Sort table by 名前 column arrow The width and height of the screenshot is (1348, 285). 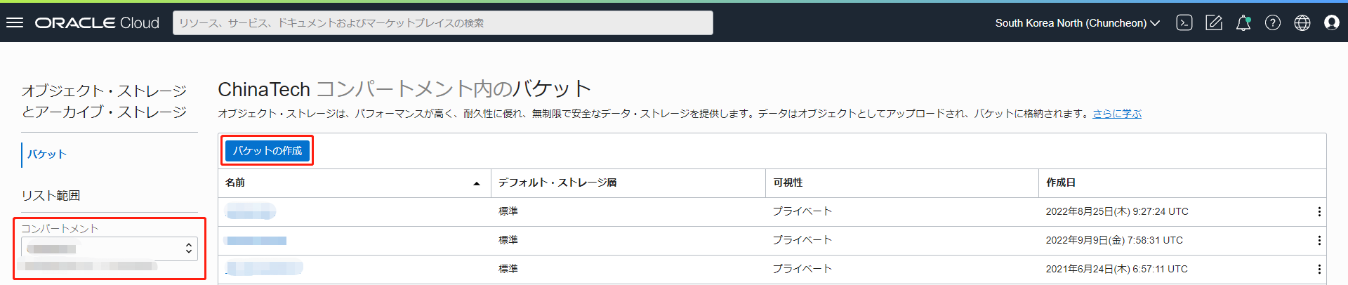[x=477, y=183]
